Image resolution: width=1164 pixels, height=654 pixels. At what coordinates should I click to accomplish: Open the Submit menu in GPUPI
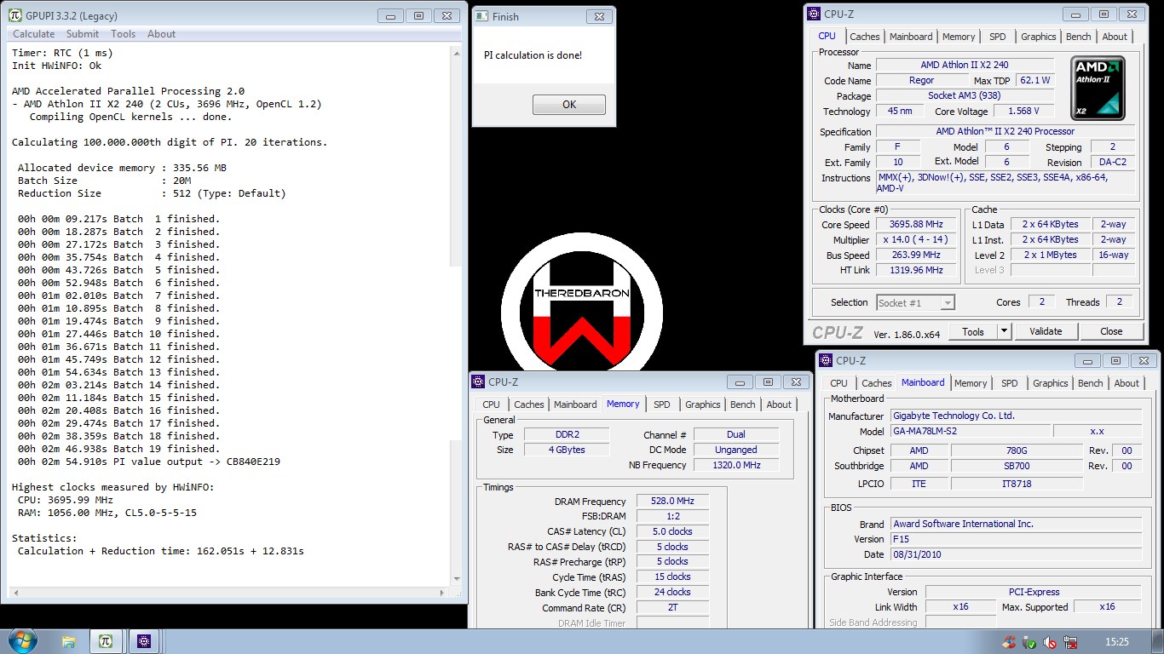tap(83, 34)
